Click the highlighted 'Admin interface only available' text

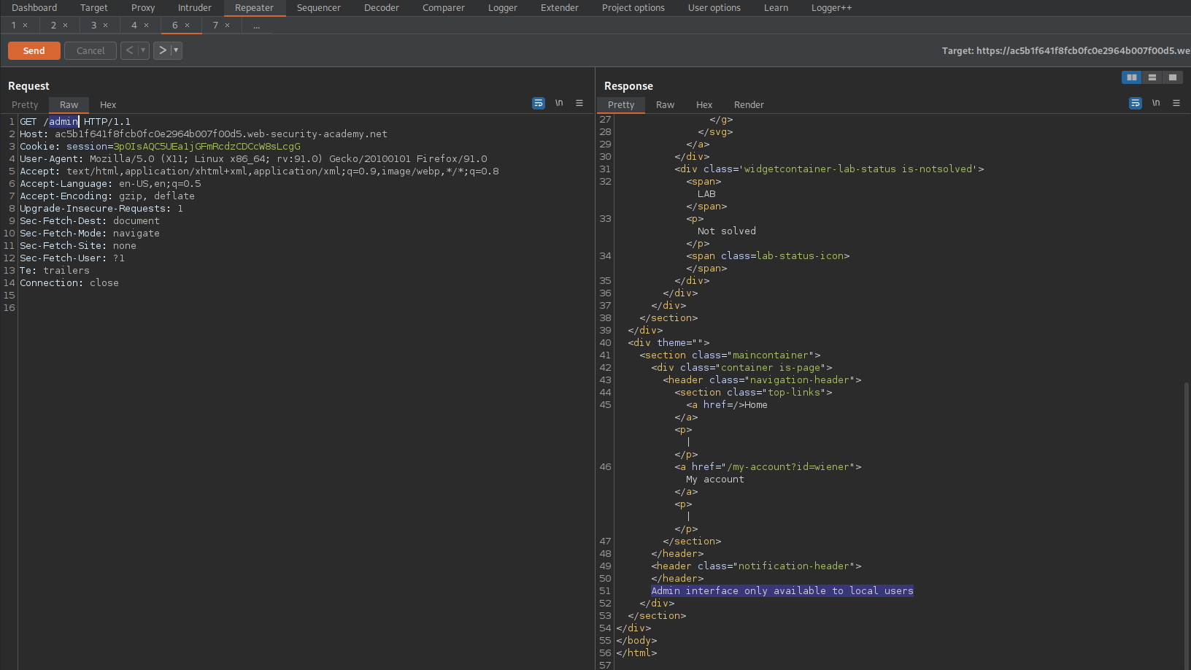tap(782, 591)
